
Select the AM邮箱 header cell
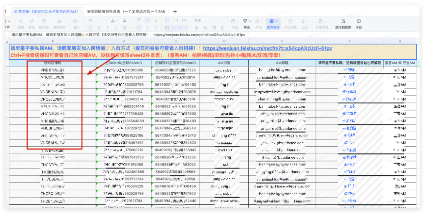(282, 63)
